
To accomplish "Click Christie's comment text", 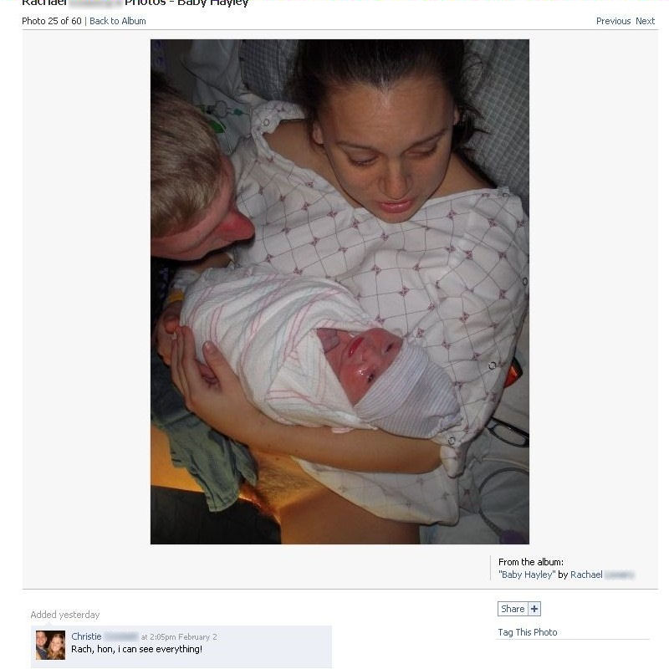I will (x=136, y=650).
